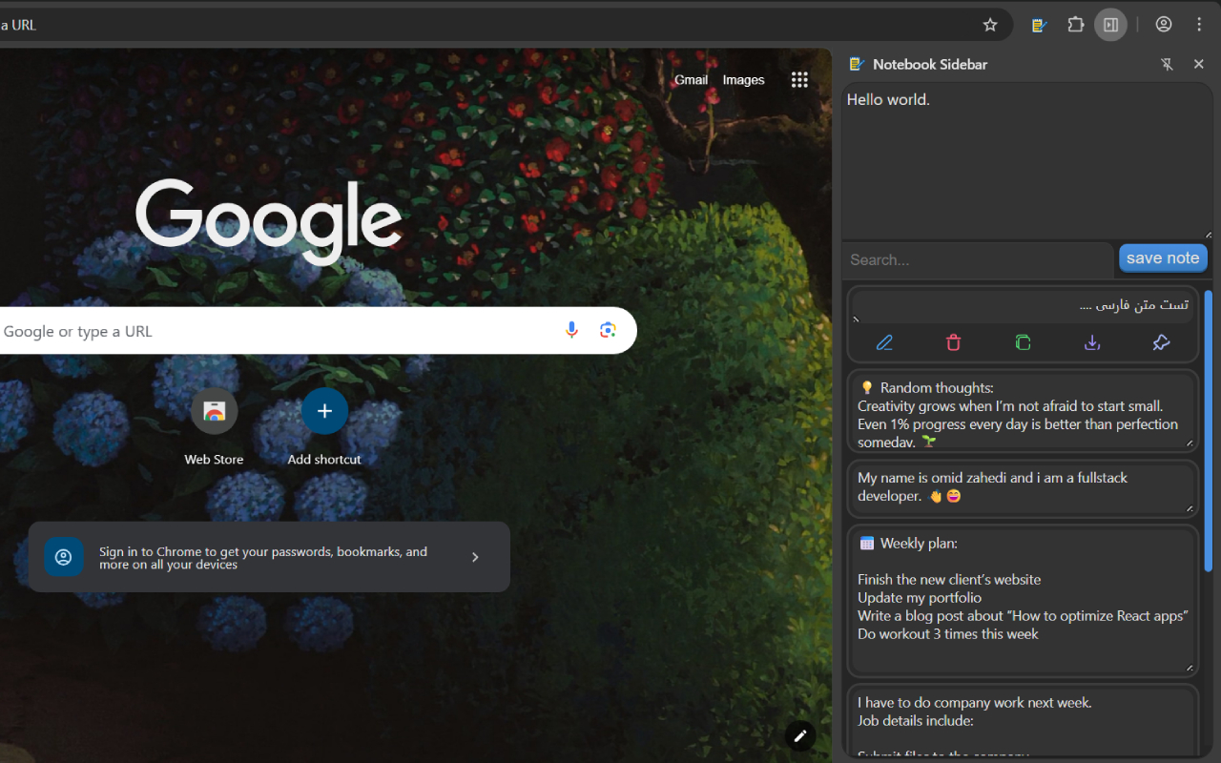Click the Persian text note
The image size is (1221, 763).
tap(1023, 305)
